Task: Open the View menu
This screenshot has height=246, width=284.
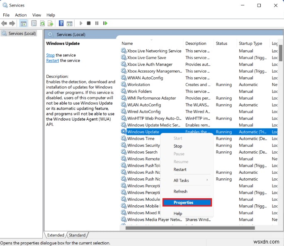Action: coord(37,15)
